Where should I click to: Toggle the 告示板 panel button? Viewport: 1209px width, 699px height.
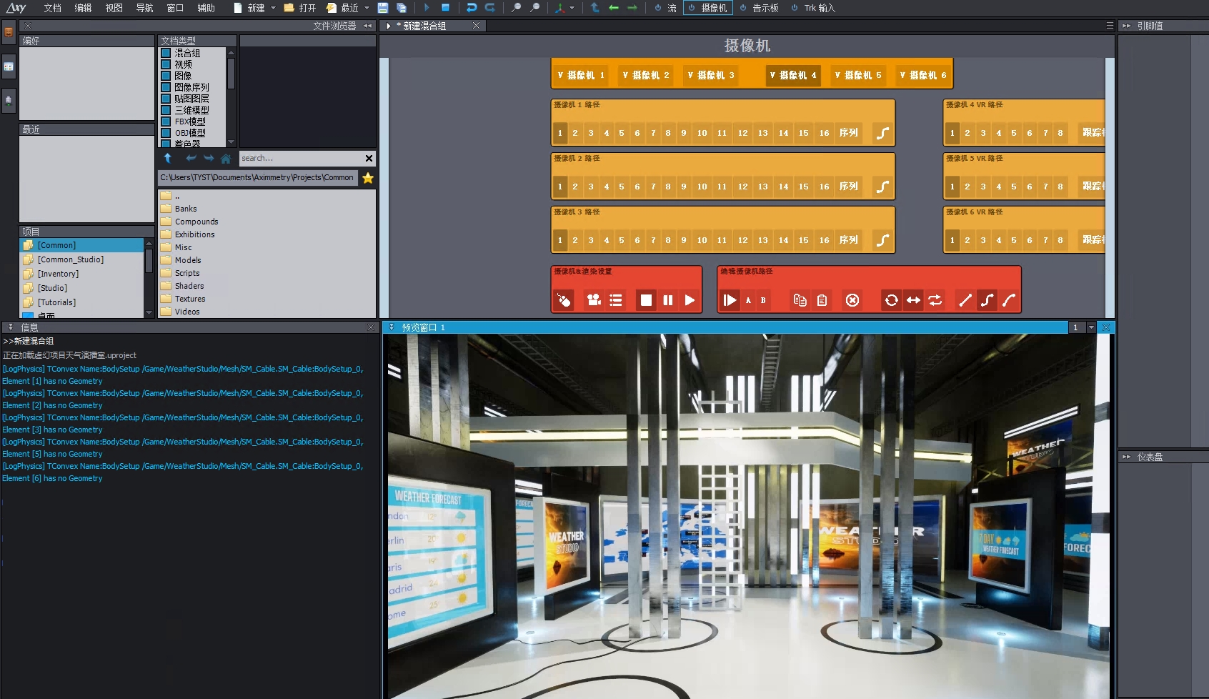759,8
